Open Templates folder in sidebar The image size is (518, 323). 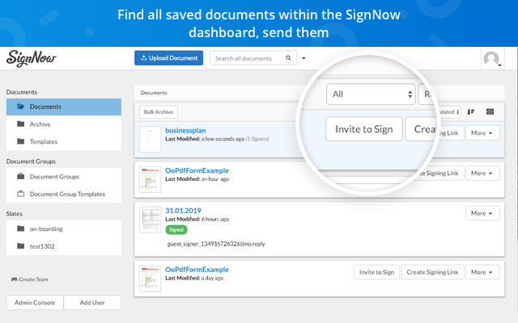coord(64,142)
